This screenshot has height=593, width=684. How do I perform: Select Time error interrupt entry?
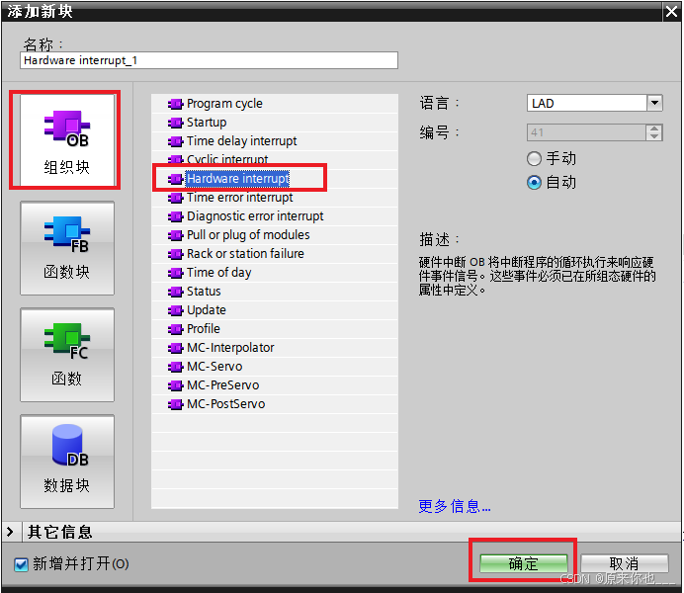239,198
